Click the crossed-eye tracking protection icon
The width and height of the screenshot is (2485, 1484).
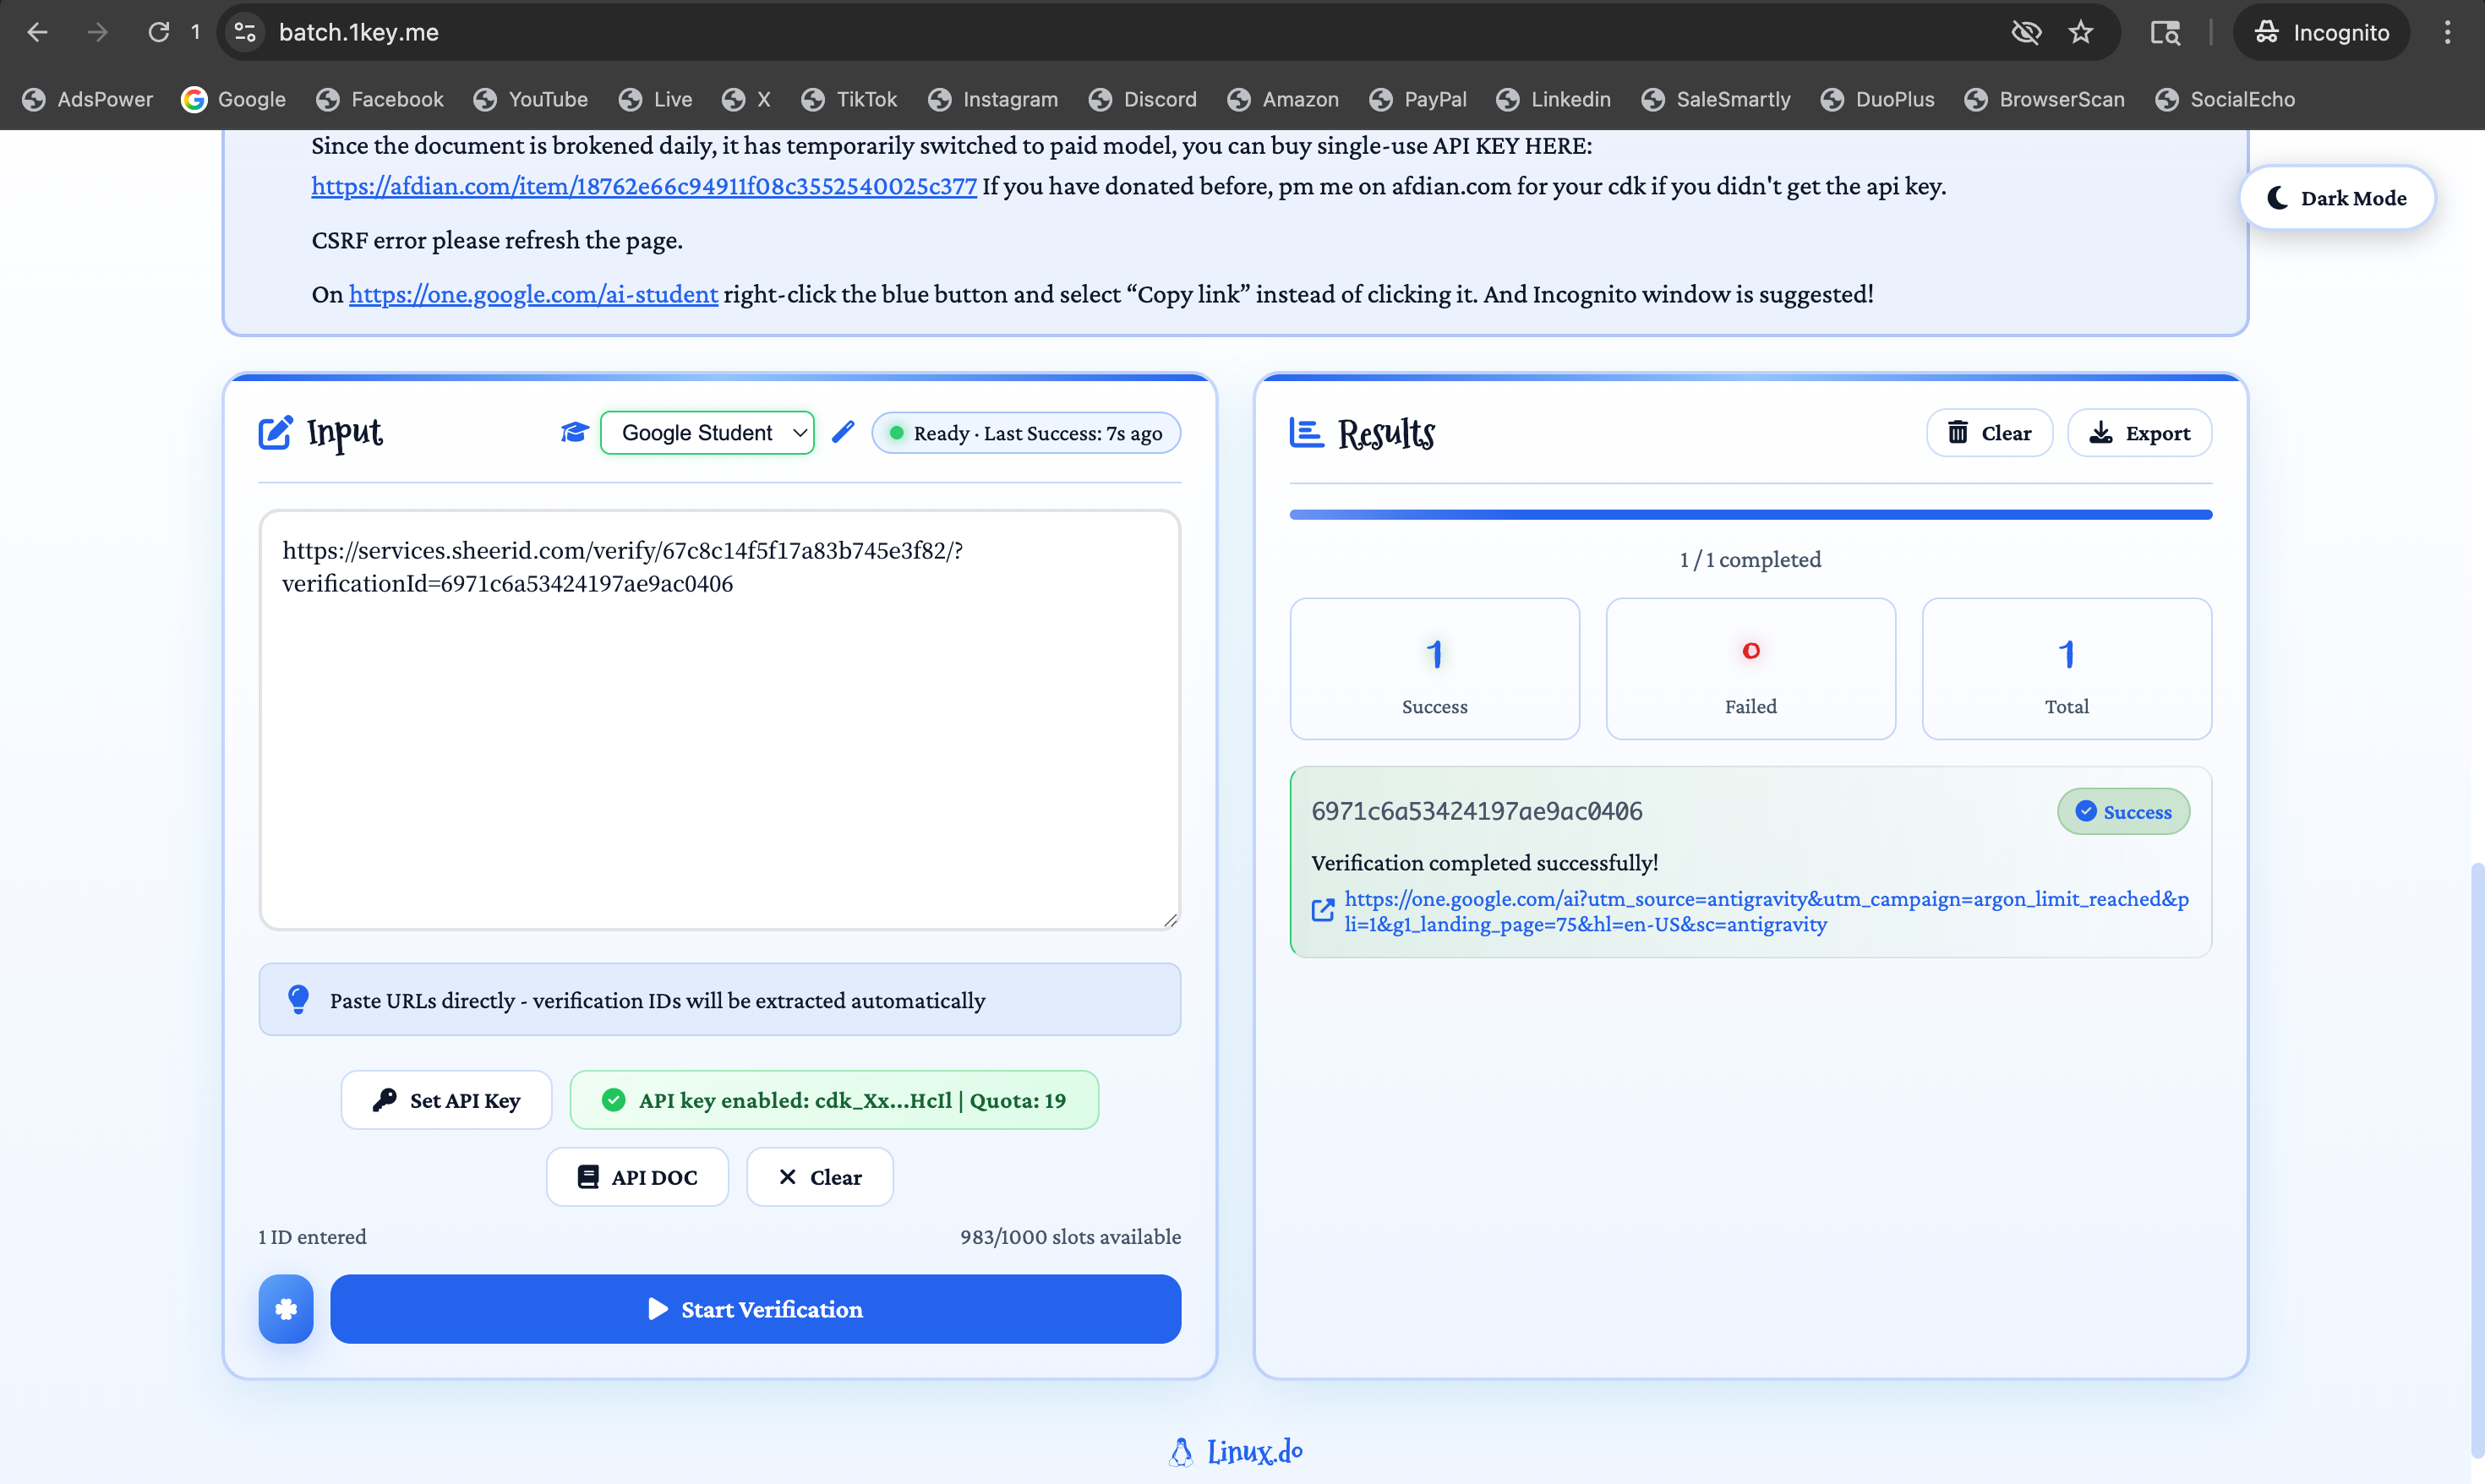coord(2026,32)
